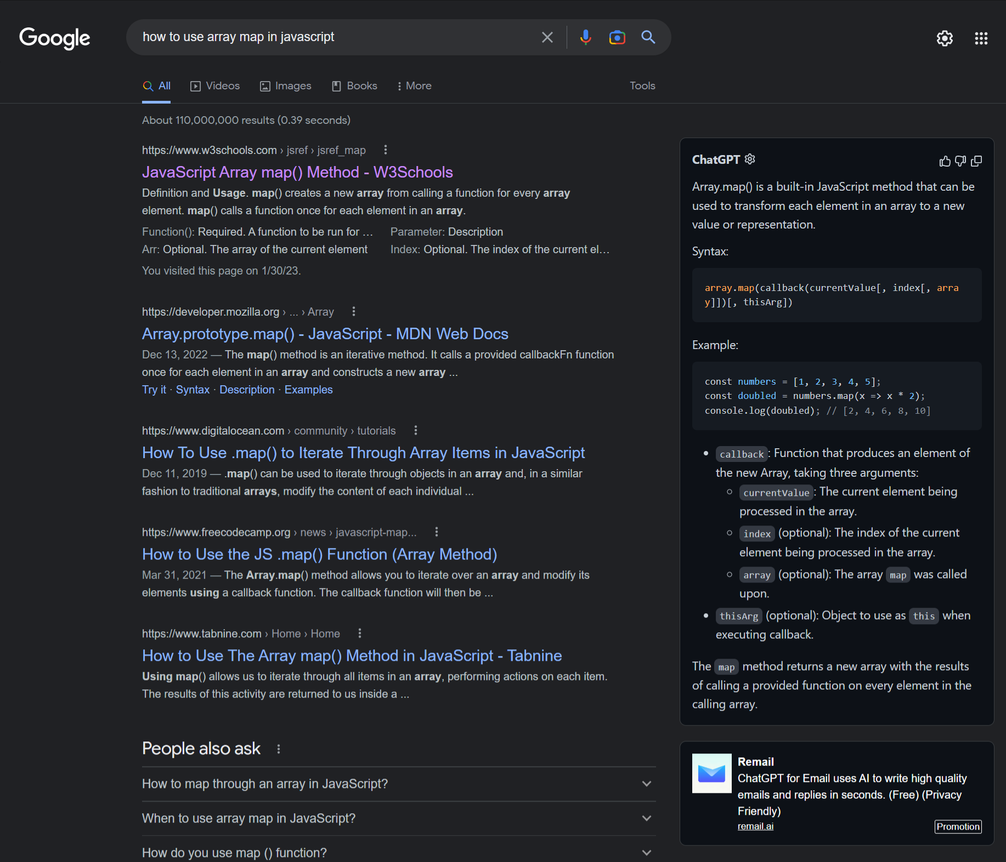This screenshot has width=1006, height=862.
Task: Click the 'Syntax' sitelink under MDN
Action: (x=193, y=390)
